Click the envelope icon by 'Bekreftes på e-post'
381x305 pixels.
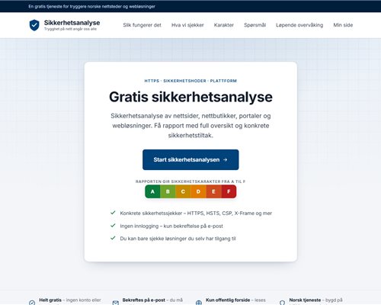point(116,303)
